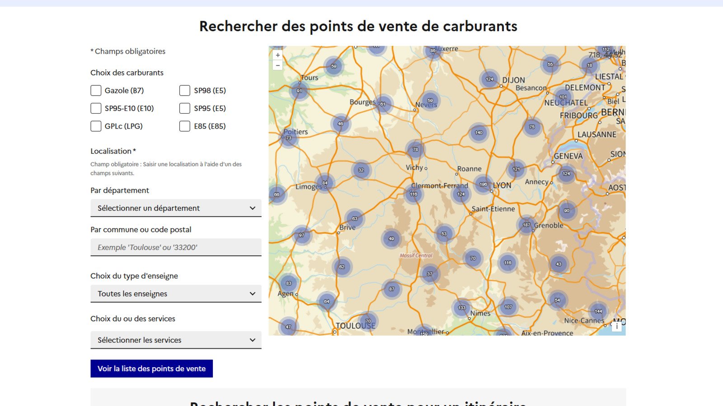
Task: Open the 53 station cluster marker
Action: 444,234
